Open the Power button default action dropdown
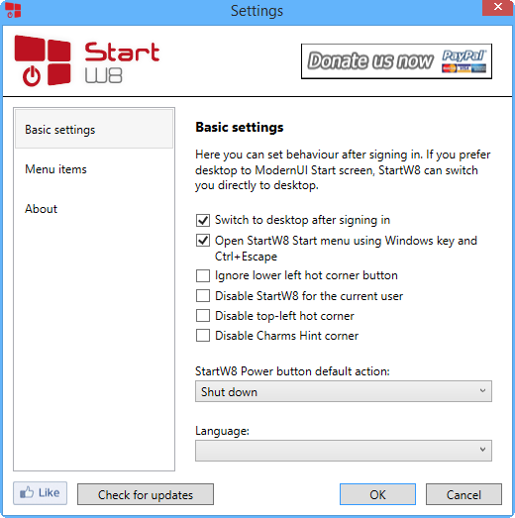 pos(344,391)
